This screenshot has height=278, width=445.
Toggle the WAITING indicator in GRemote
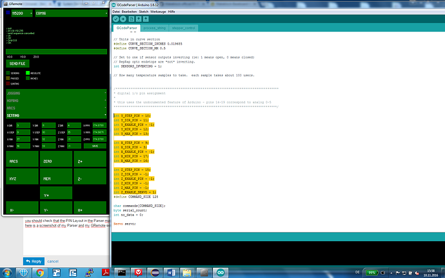(8, 83)
